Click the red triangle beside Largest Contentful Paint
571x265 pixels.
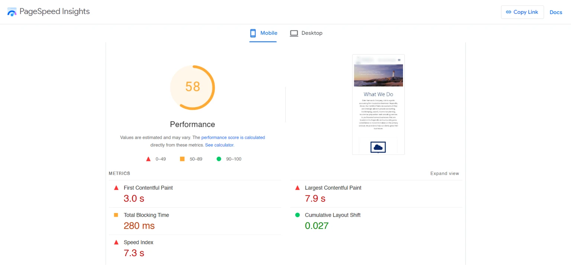pyautogui.click(x=297, y=188)
